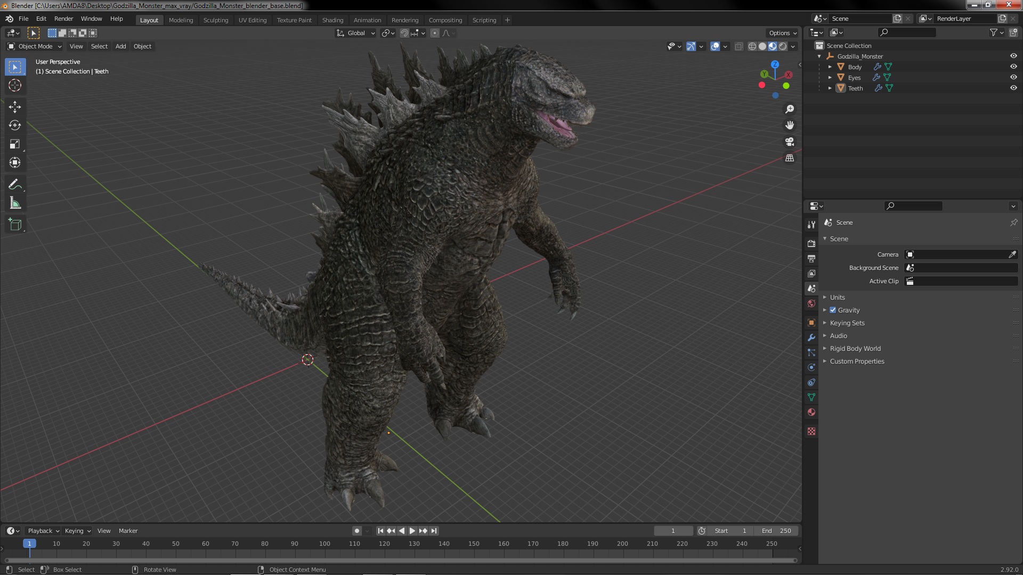This screenshot has width=1023, height=575.
Task: Open the viewport Options dropdown
Action: pos(783,33)
